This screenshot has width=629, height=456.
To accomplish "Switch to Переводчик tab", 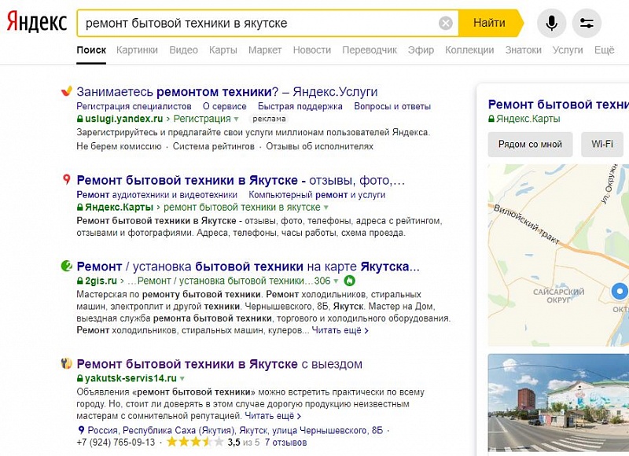I will (x=370, y=50).
